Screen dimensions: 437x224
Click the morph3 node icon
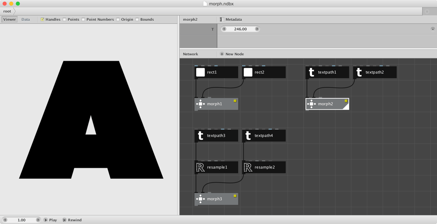(x=201, y=199)
